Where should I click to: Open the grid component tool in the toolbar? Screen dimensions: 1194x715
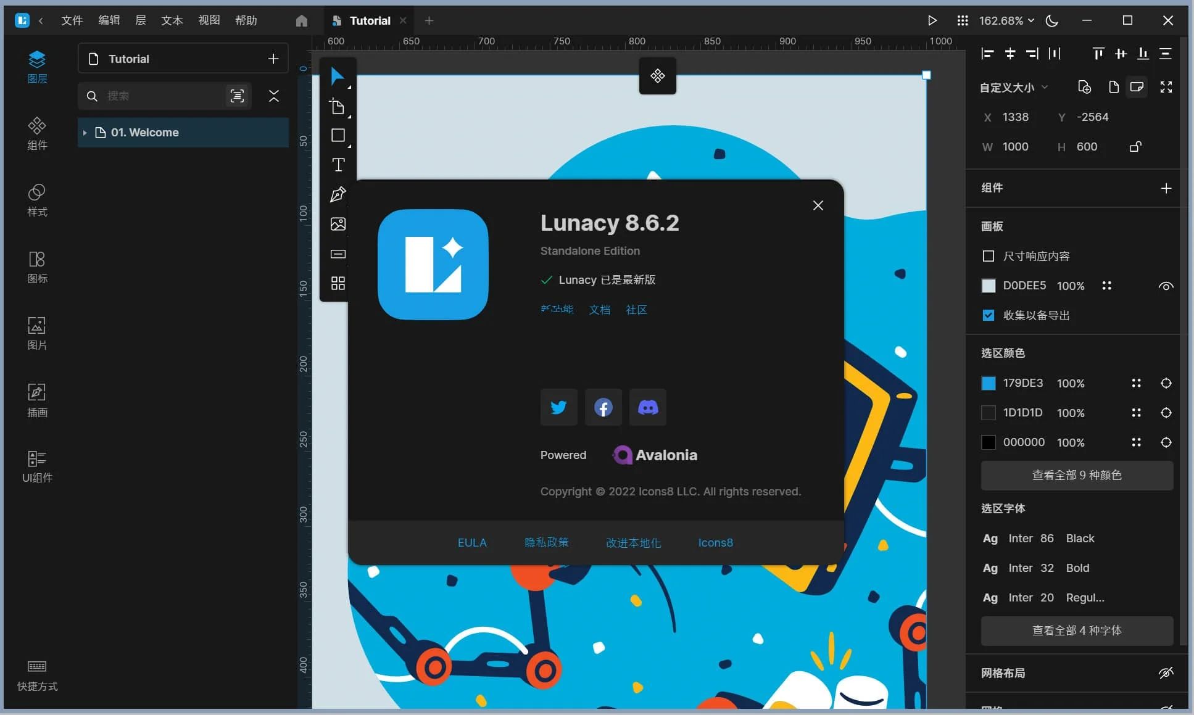click(338, 283)
